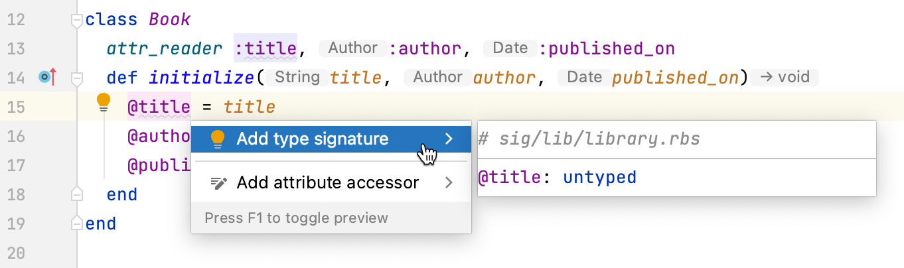Click the Date hint before the published_on parameter

tap(584, 78)
